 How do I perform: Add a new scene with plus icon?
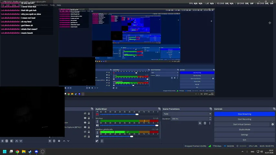(3, 141)
